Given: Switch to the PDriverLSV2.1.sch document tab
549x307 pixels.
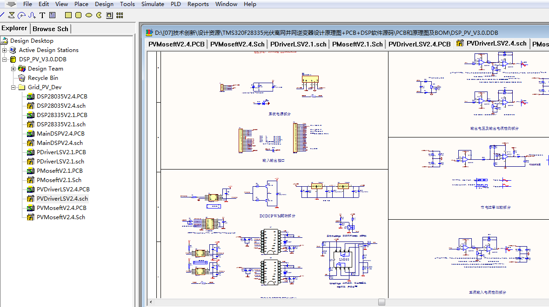Looking at the screenshot, I should point(298,44).
